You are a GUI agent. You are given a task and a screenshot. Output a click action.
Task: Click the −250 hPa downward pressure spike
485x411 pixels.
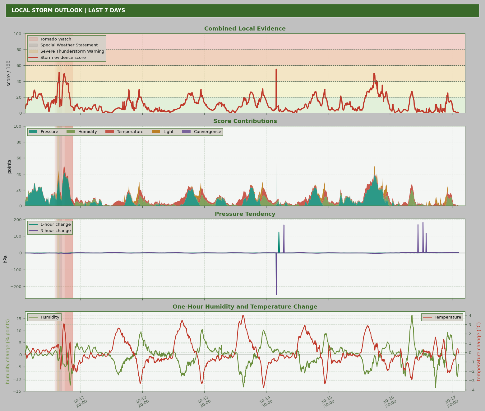click(x=276, y=274)
